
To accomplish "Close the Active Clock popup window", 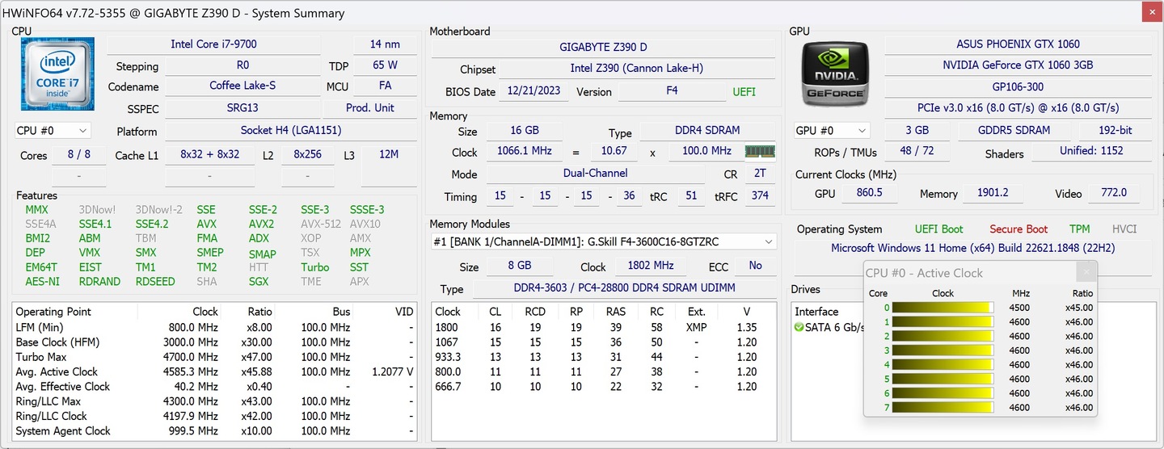I will (x=1088, y=272).
